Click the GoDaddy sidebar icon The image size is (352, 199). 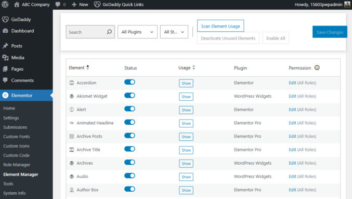[x=5, y=20]
